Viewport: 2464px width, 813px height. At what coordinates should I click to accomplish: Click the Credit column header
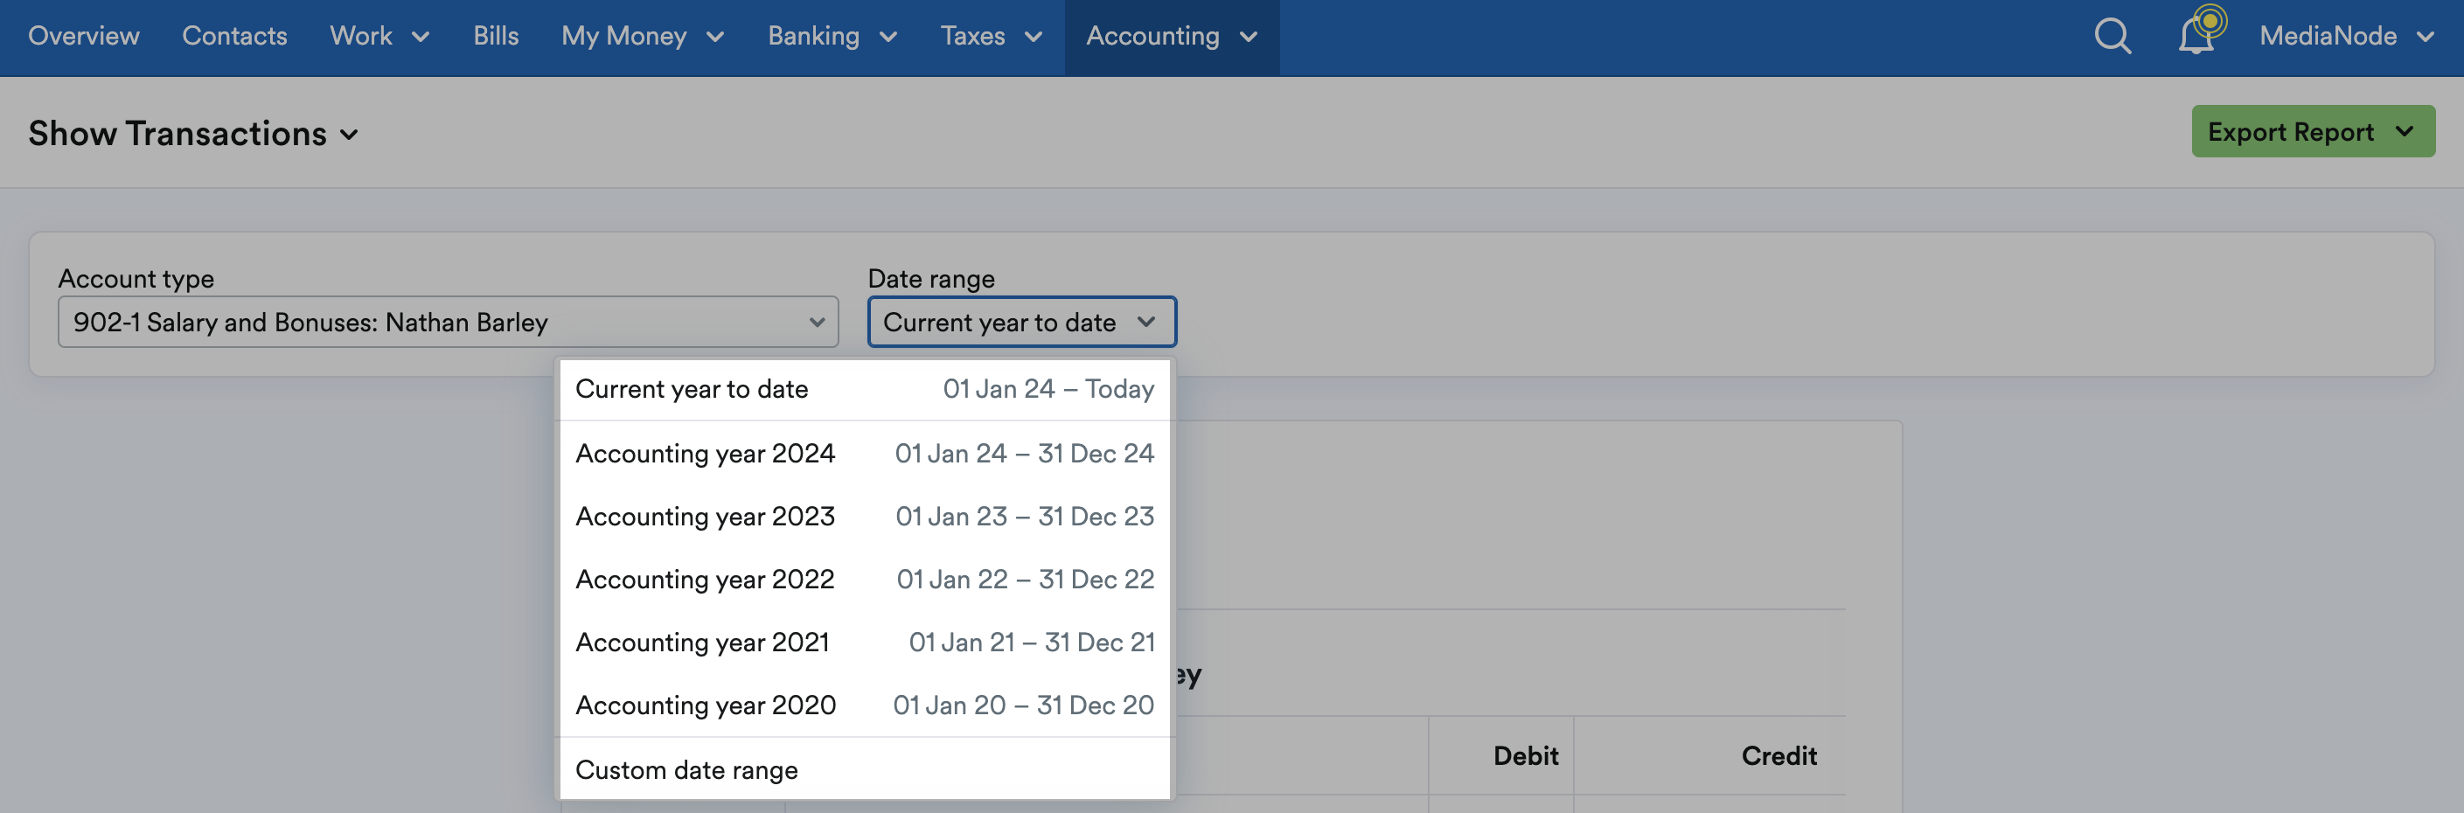pyautogui.click(x=1778, y=755)
